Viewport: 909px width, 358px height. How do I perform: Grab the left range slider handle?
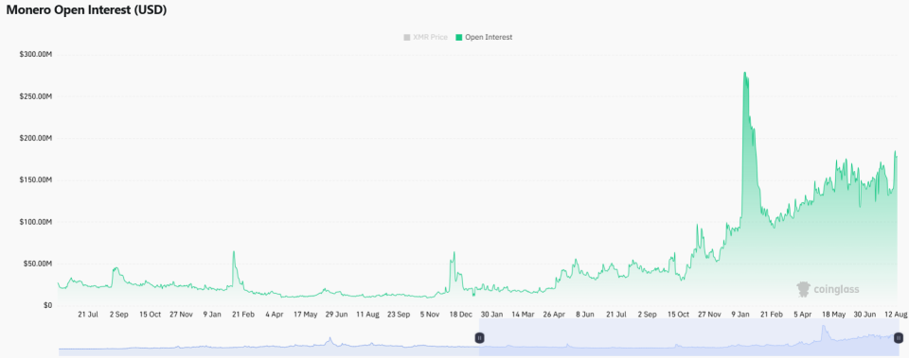point(479,338)
